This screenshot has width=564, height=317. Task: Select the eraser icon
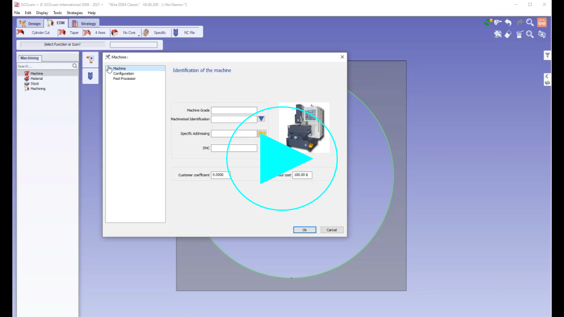[508, 34]
